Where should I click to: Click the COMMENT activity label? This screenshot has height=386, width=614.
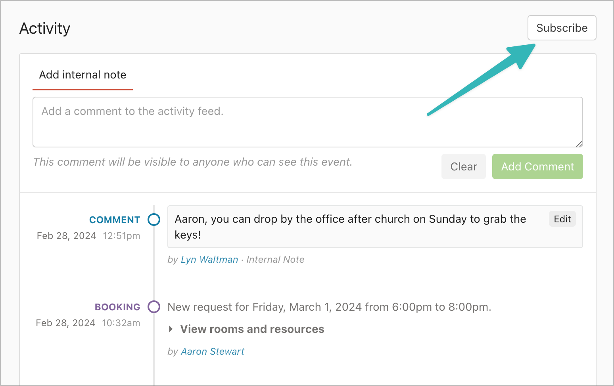115,220
